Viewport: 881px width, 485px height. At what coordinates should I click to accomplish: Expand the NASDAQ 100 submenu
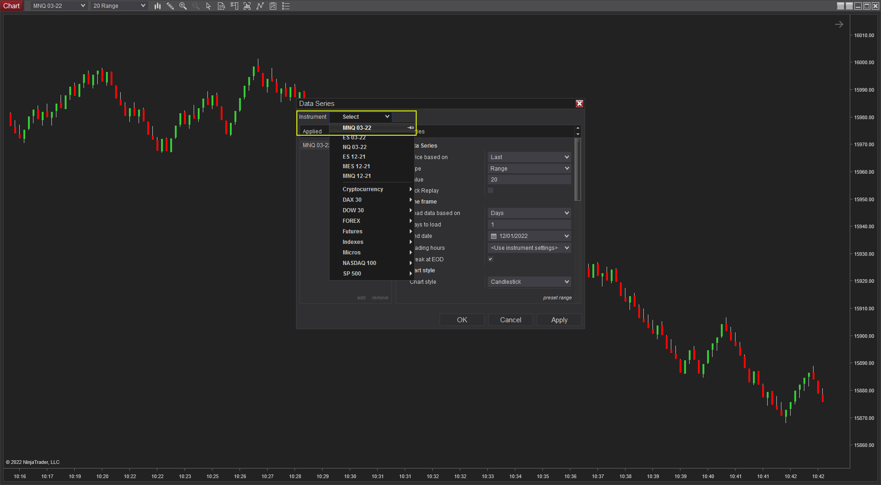coord(372,263)
